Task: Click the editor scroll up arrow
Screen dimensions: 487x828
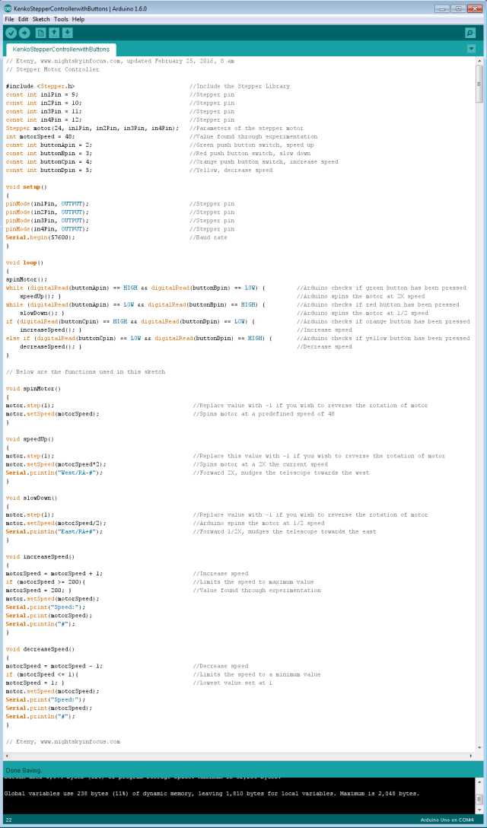Action: point(479,61)
